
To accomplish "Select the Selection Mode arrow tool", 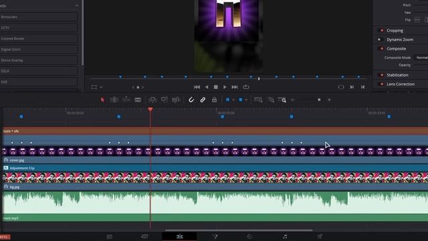I will (102, 100).
